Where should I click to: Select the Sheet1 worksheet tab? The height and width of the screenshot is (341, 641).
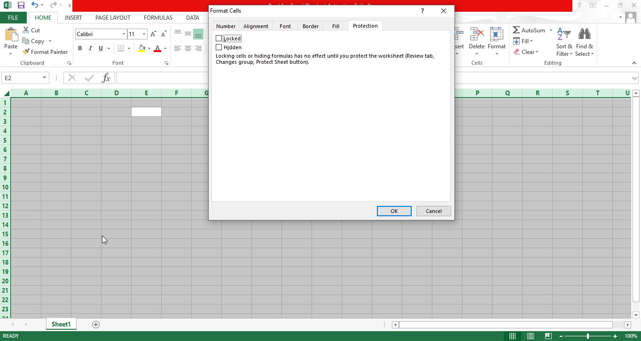point(61,324)
